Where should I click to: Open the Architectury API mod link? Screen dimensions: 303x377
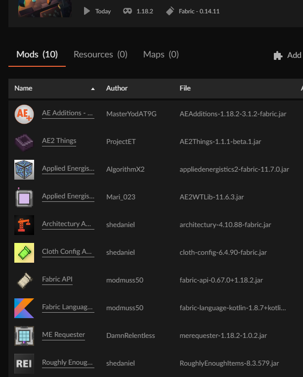68,224
